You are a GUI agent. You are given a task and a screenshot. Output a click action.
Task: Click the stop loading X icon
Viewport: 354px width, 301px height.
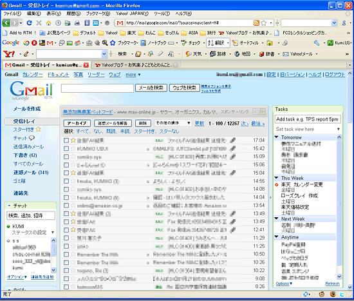tap(39, 23)
